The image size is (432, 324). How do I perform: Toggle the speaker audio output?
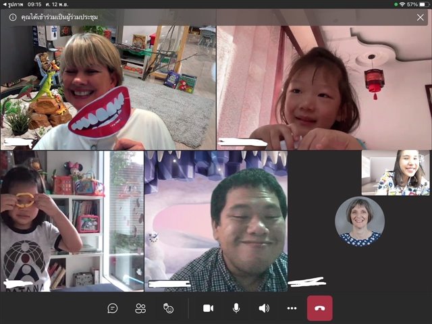[264, 308]
